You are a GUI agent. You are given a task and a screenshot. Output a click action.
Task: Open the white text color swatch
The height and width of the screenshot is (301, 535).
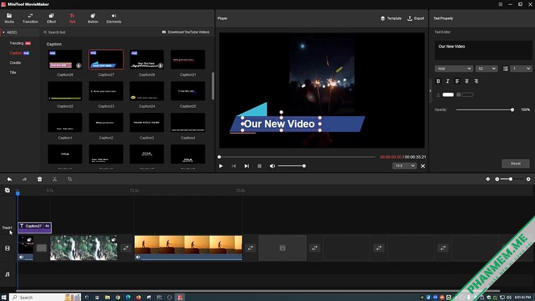(448, 95)
